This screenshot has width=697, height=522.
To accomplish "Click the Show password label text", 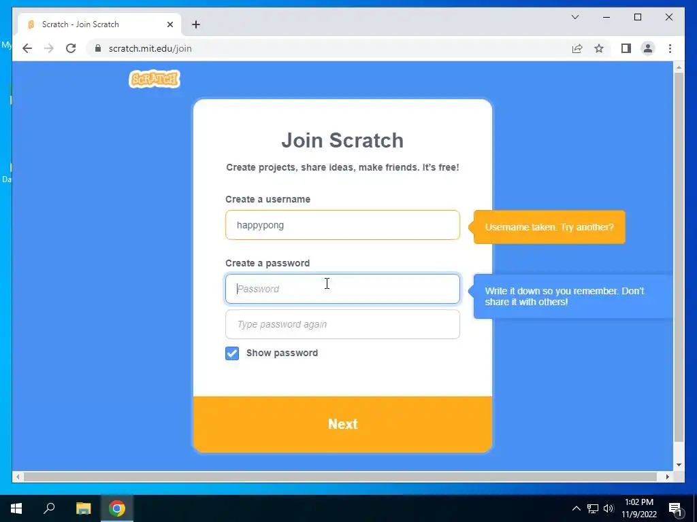I will pyautogui.click(x=282, y=353).
